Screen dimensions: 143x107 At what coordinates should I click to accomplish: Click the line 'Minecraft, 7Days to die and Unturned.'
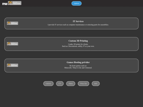tap(78, 68)
